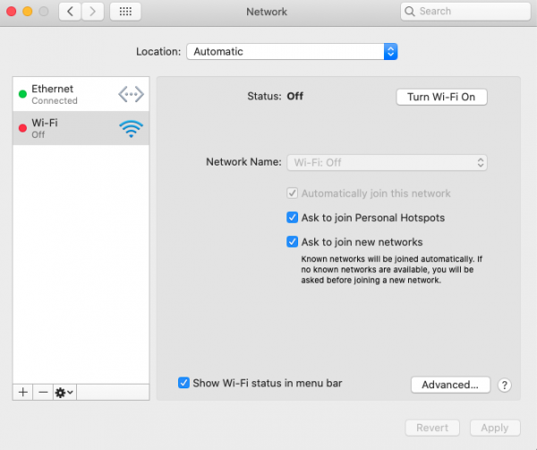Close the Network window
The image size is (537, 450).
point(12,12)
